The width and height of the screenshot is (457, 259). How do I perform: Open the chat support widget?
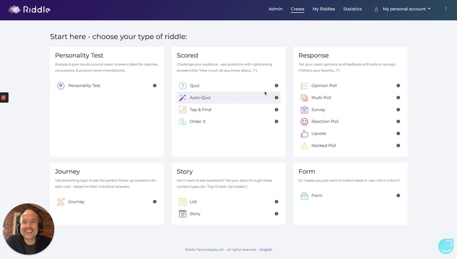coord(446,247)
